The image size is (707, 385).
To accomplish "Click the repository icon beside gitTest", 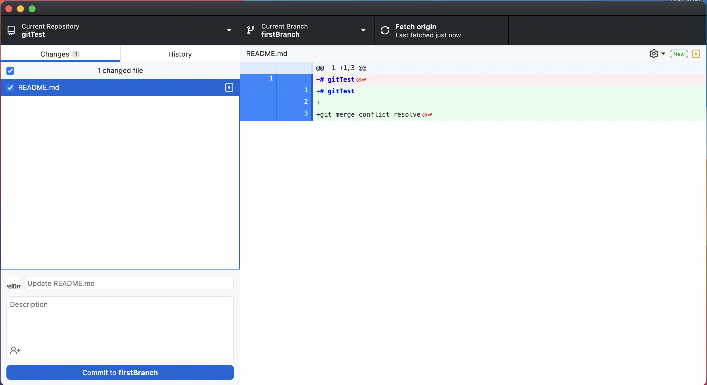I will coord(11,30).
